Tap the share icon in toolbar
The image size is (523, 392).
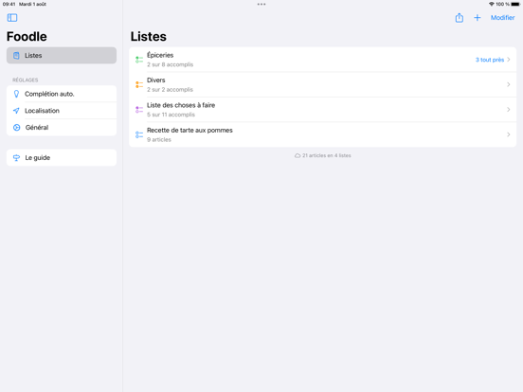pyautogui.click(x=460, y=18)
